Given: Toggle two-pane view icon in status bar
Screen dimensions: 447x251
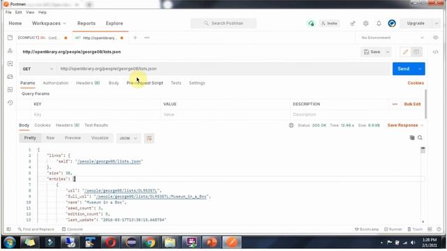Looking at the screenshot, I should pos(430,229).
